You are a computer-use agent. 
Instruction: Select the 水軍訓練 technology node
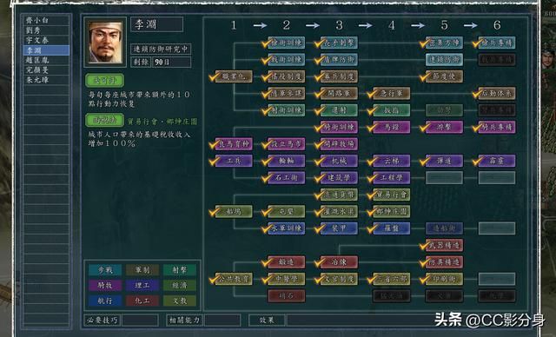(287, 228)
